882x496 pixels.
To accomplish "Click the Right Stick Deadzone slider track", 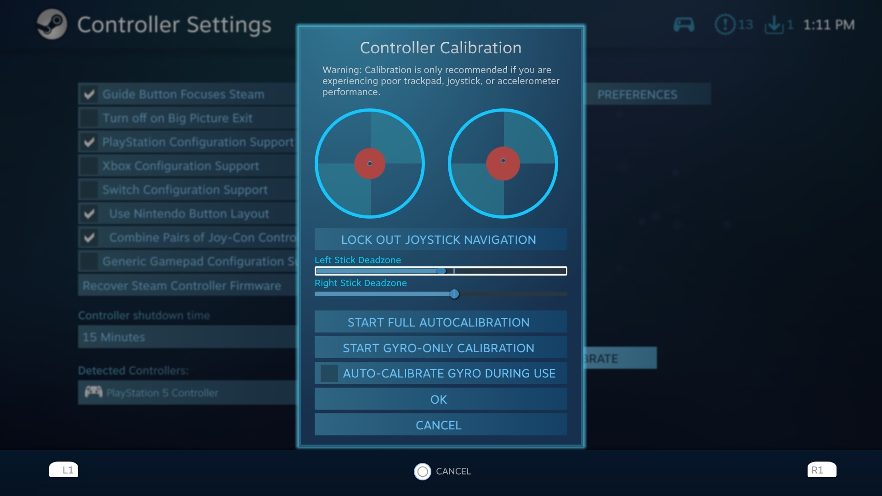I will click(441, 294).
